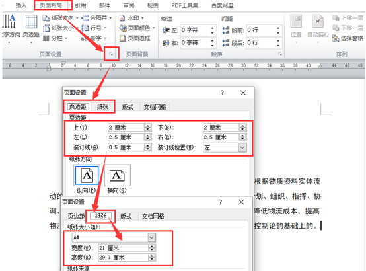Open the 分栏 columns menu
This screenshot has width=366, height=271.
click(55, 38)
